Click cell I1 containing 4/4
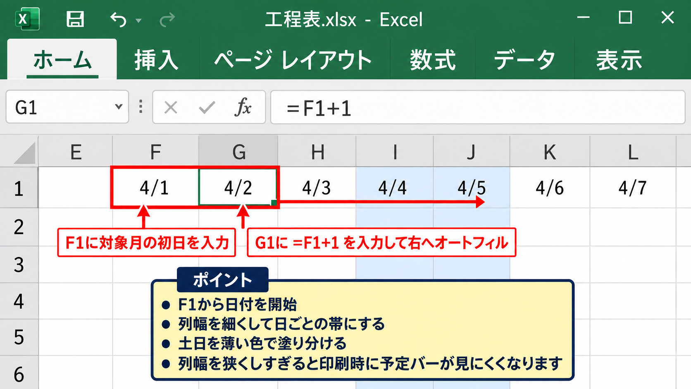Viewport: 691px width, 389px height. [395, 187]
